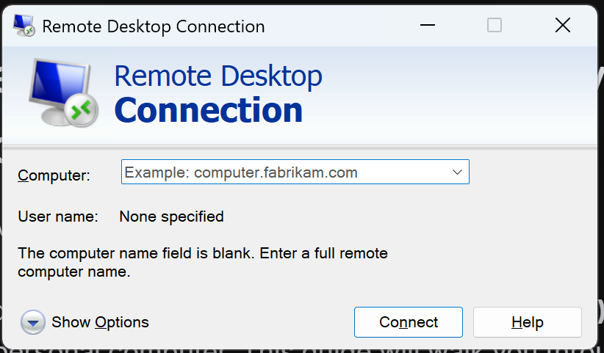Click the Remote Desktop Connection title bar text
The height and width of the screenshot is (353, 604).
tap(154, 26)
